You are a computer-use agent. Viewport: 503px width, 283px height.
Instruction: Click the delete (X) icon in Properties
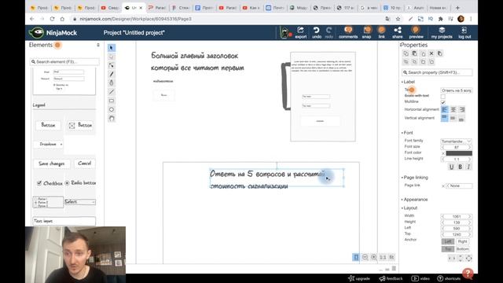431,53
